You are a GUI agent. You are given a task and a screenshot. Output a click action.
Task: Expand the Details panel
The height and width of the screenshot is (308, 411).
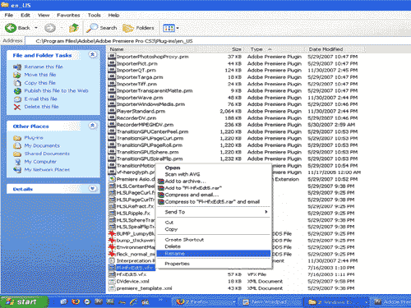[x=92, y=188]
